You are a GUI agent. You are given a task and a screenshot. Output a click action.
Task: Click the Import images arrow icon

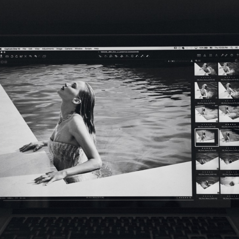(x=1, y=56)
